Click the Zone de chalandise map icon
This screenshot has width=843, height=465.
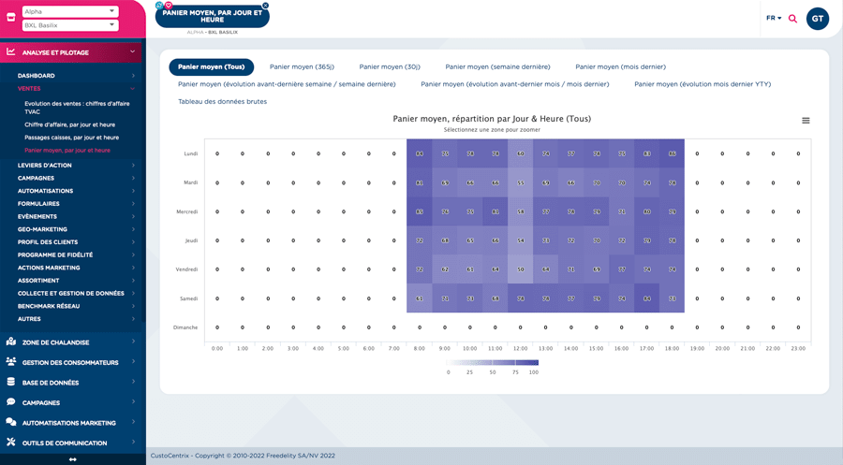point(11,342)
